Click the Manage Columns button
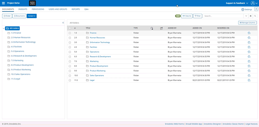Screen dimensions: 259x127 pos(247,23)
